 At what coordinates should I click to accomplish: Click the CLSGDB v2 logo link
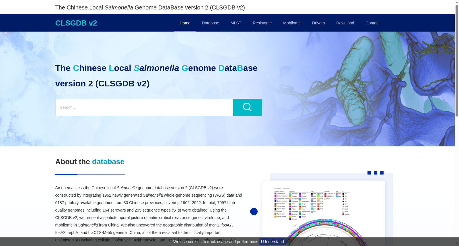tap(76, 23)
